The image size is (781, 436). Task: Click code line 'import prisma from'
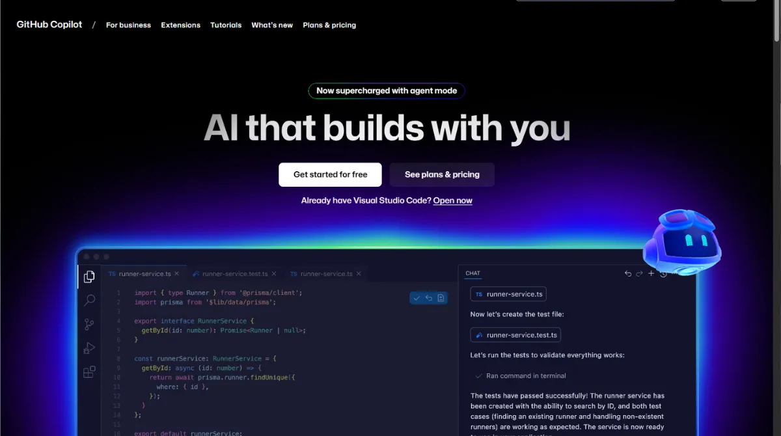pyautogui.click(x=206, y=302)
